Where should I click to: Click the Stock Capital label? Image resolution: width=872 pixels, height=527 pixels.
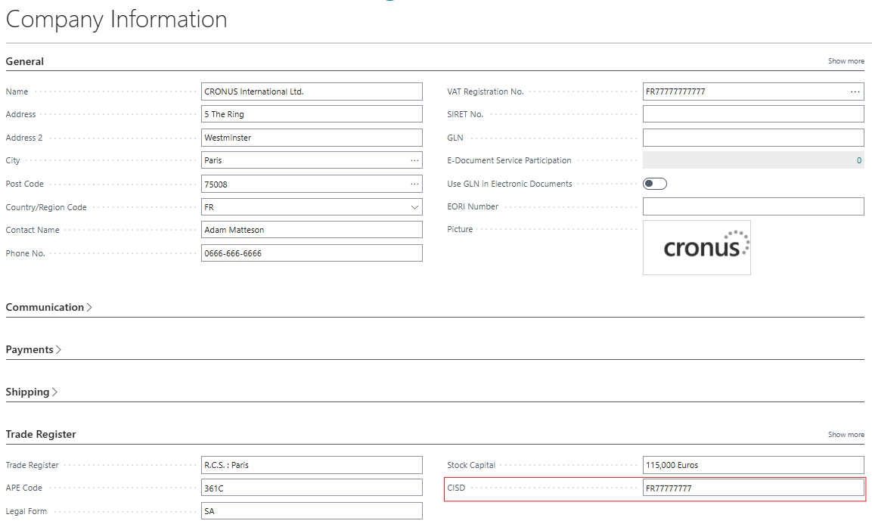470,465
